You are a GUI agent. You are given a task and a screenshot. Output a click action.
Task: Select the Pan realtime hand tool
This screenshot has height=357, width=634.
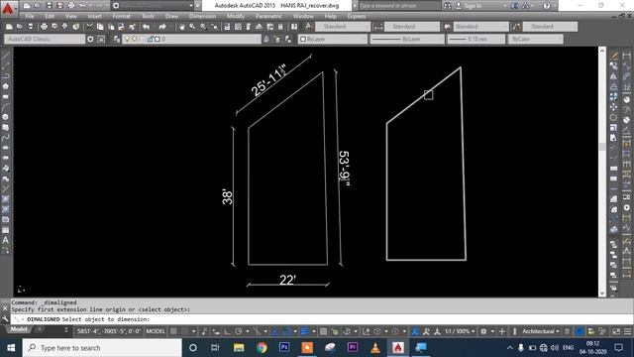(x=182, y=27)
